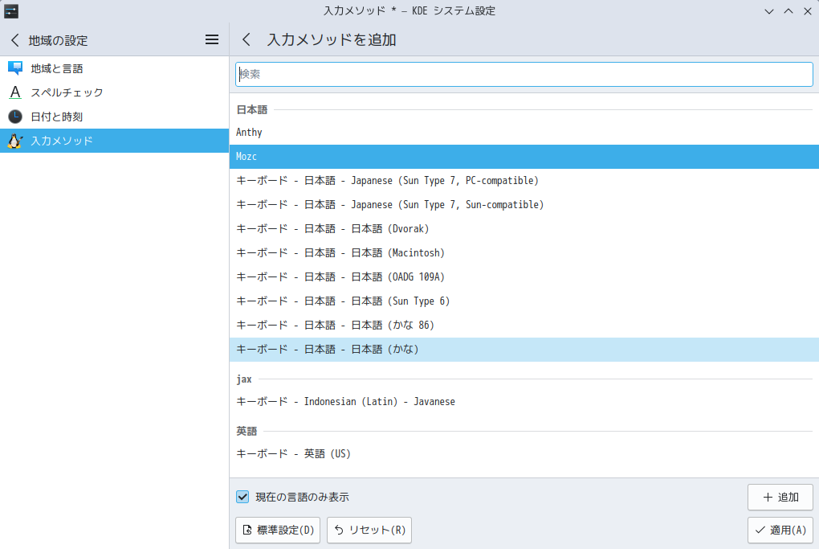This screenshot has height=549, width=819.
Task: Select 日本語 (Sun Type 6) keyboard
Action: click(x=524, y=301)
